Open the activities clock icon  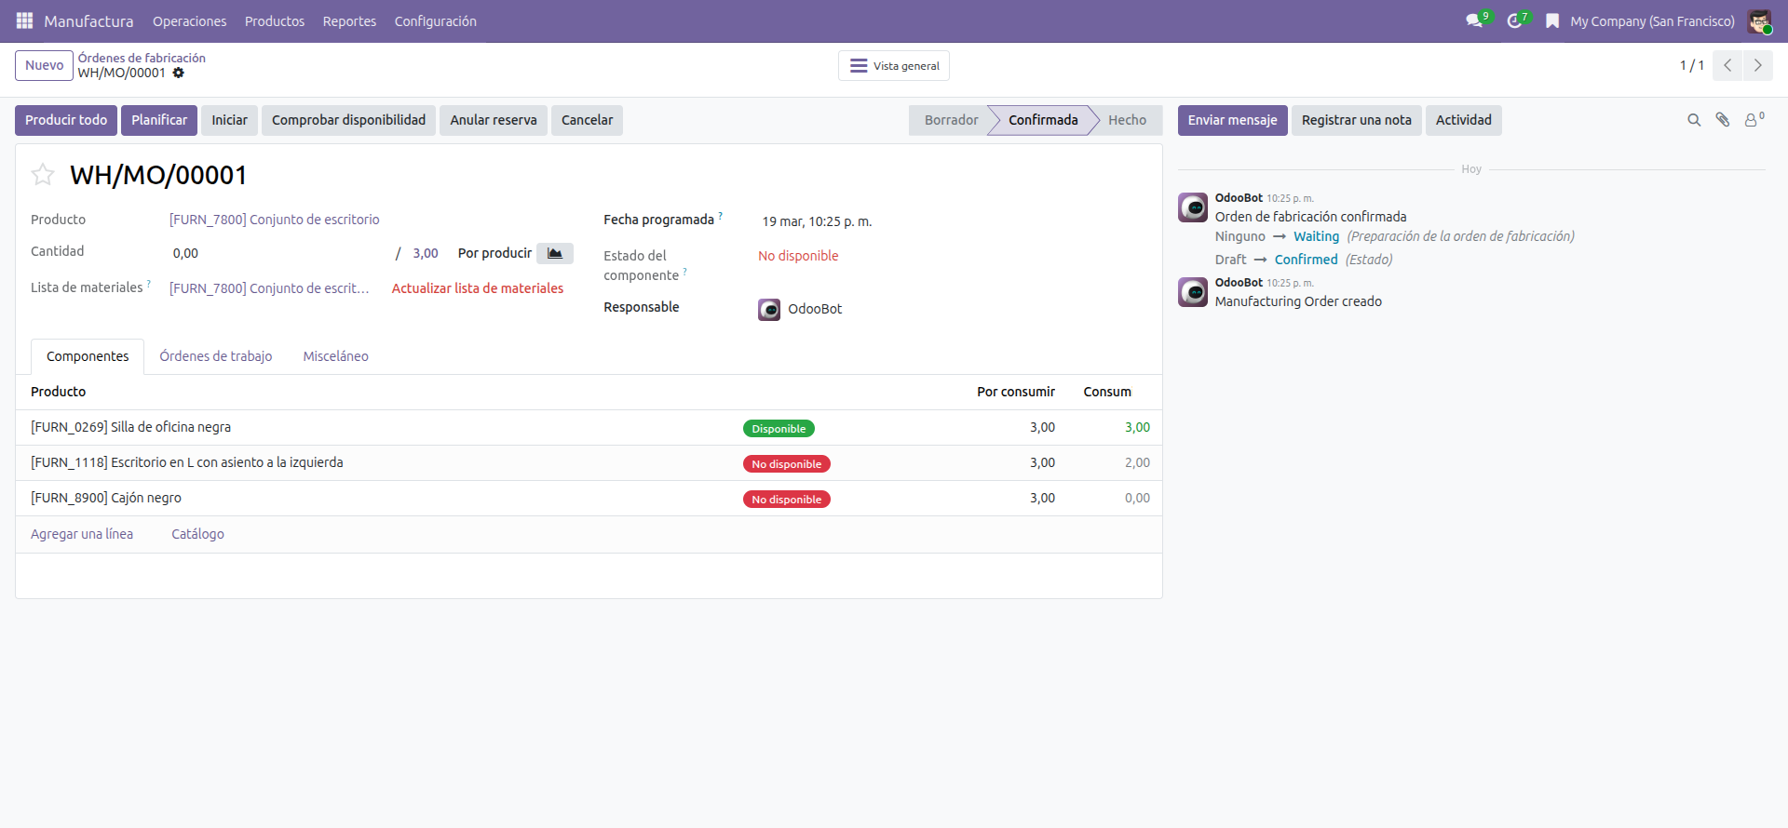[x=1515, y=20]
